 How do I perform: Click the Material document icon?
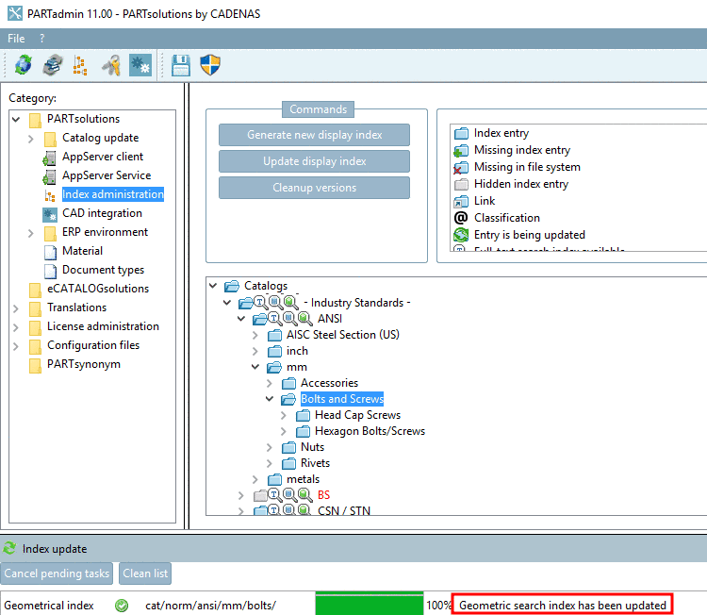click(51, 252)
